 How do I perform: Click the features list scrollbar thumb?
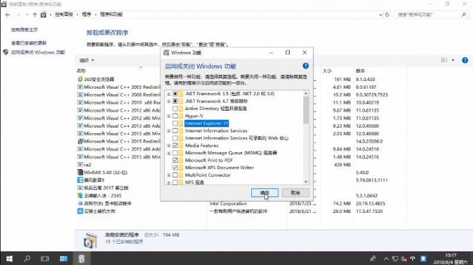coord(306,110)
